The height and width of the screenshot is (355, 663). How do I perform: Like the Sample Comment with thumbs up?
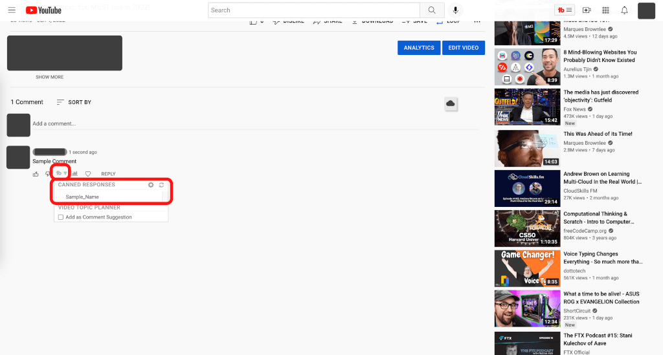point(36,174)
